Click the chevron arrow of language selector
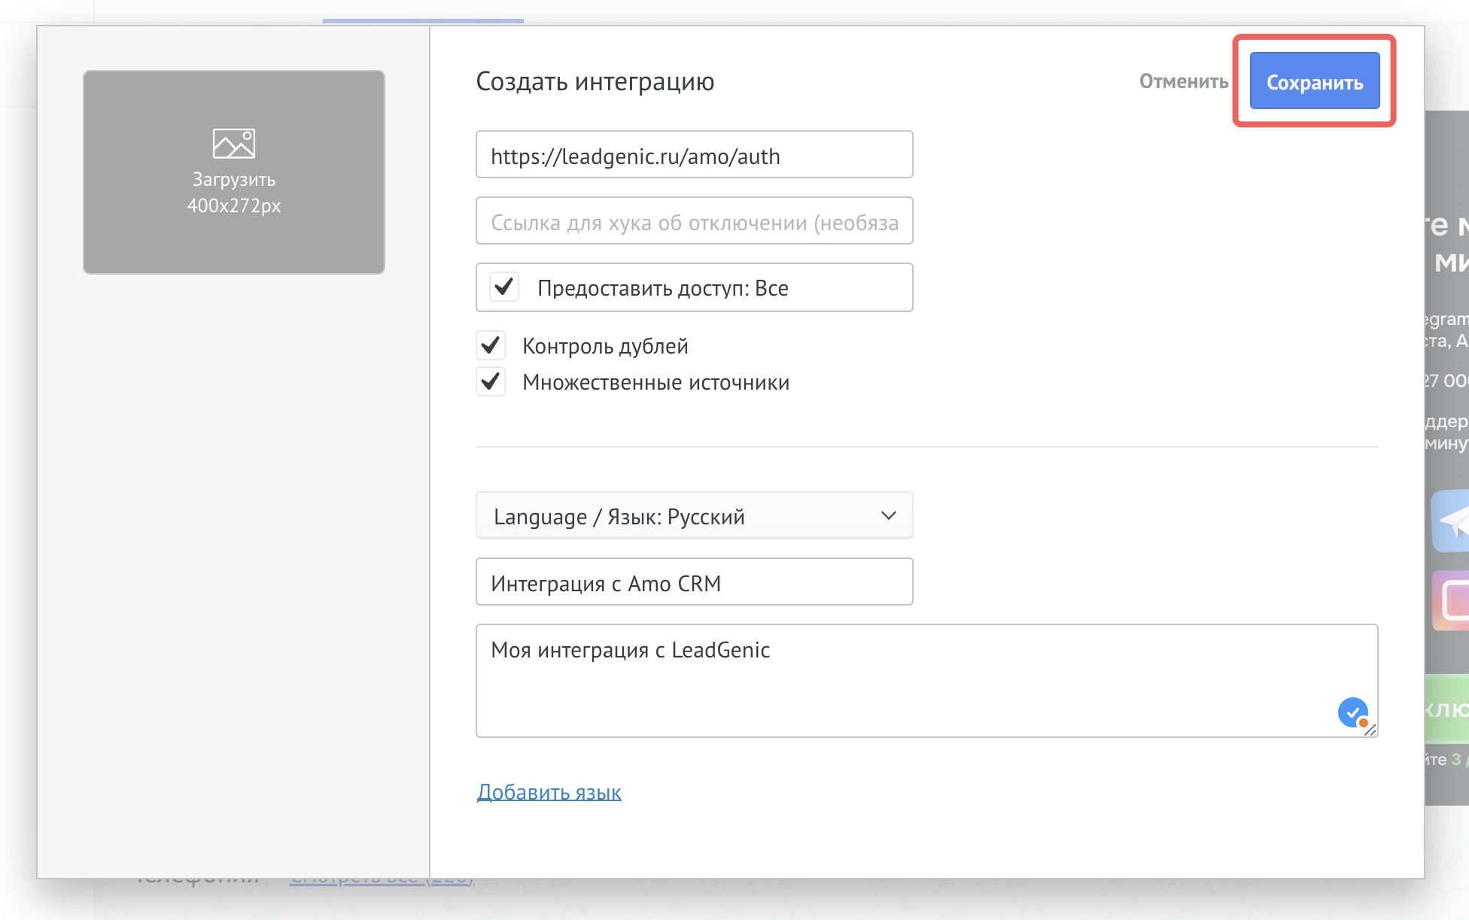This screenshot has width=1469, height=920. click(889, 516)
